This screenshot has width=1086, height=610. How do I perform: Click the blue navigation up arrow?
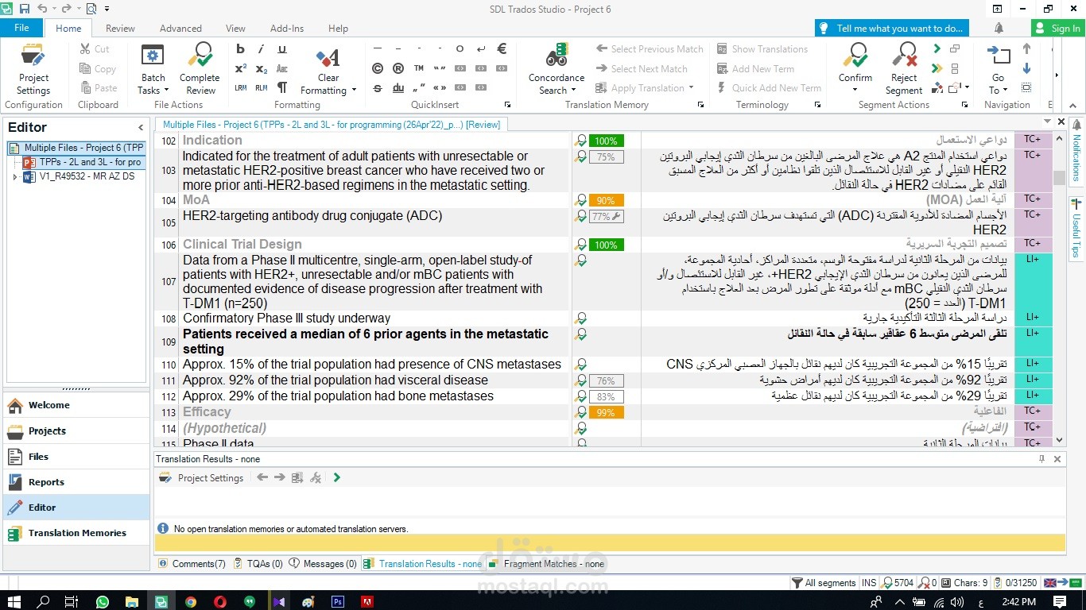click(x=1026, y=48)
